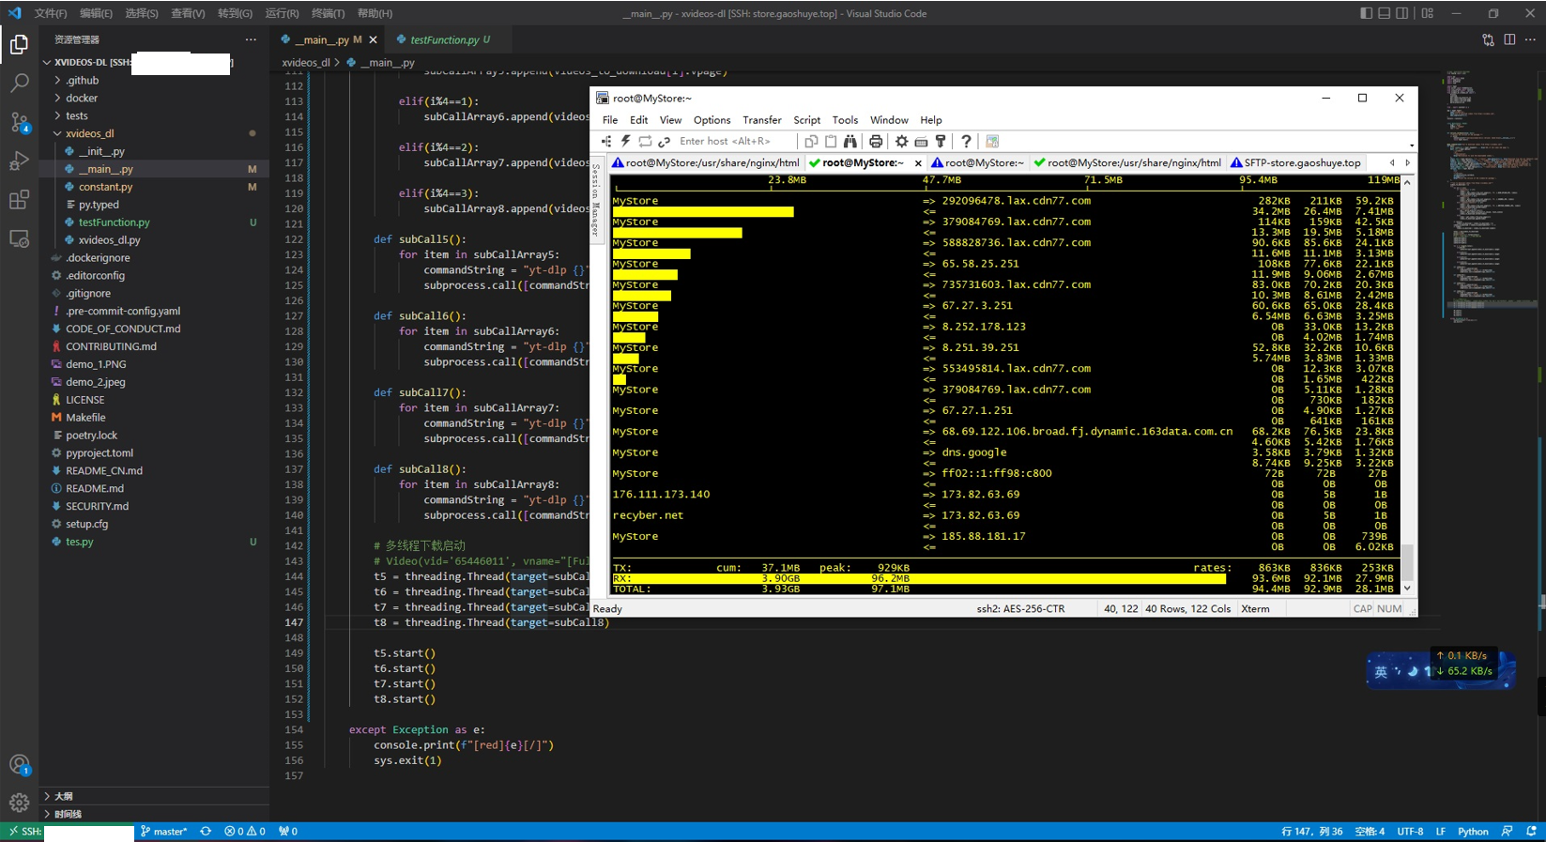The image size is (1546, 842).
Task: Click the SecureCRT Find binoculars icon
Action: coord(850,141)
